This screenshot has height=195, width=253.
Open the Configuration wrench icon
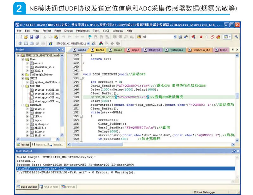click(236, 37)
